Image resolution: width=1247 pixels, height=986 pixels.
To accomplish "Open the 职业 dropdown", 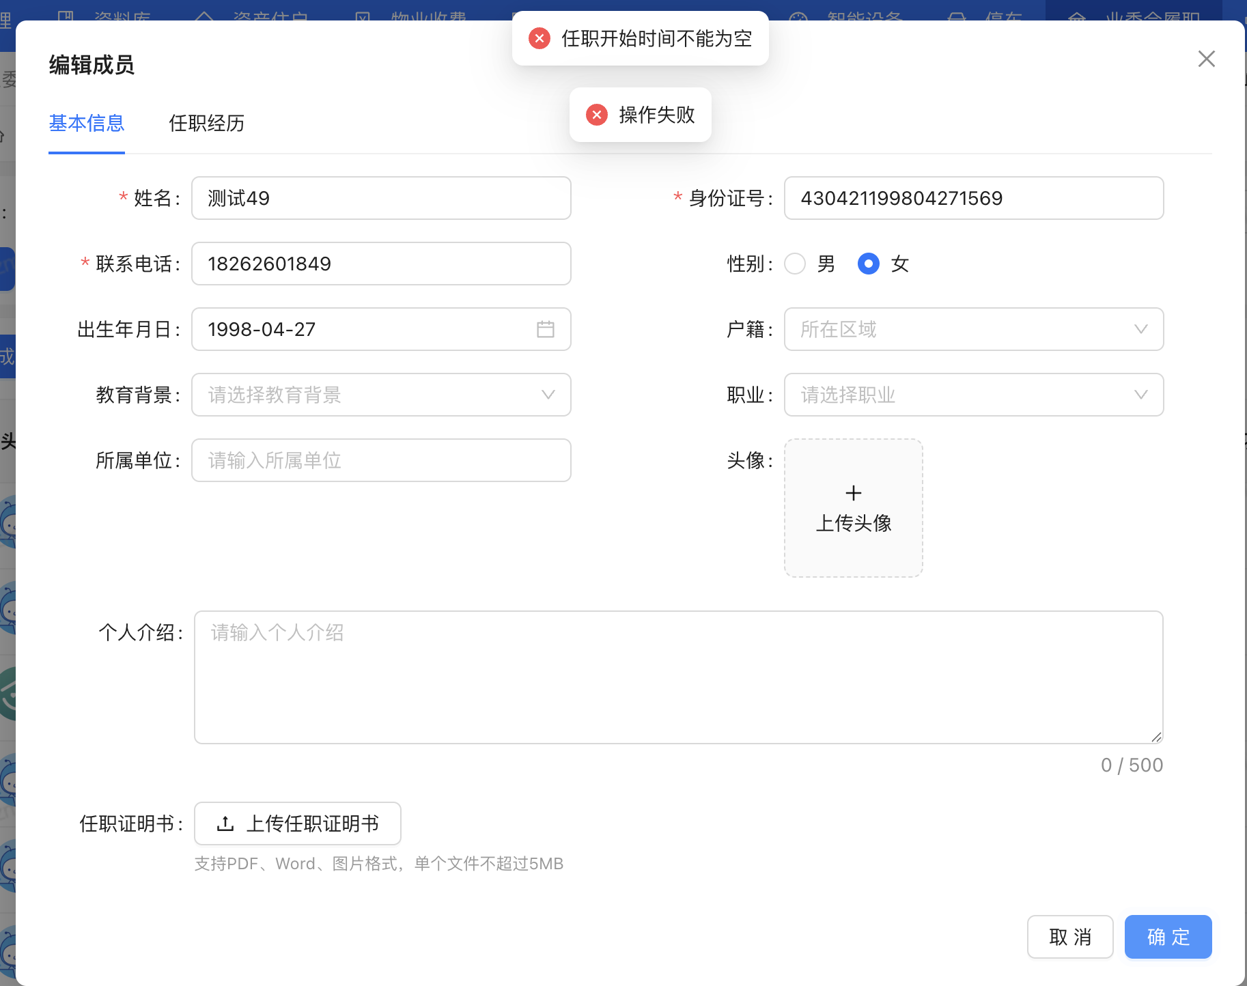I will point(1142,395).
